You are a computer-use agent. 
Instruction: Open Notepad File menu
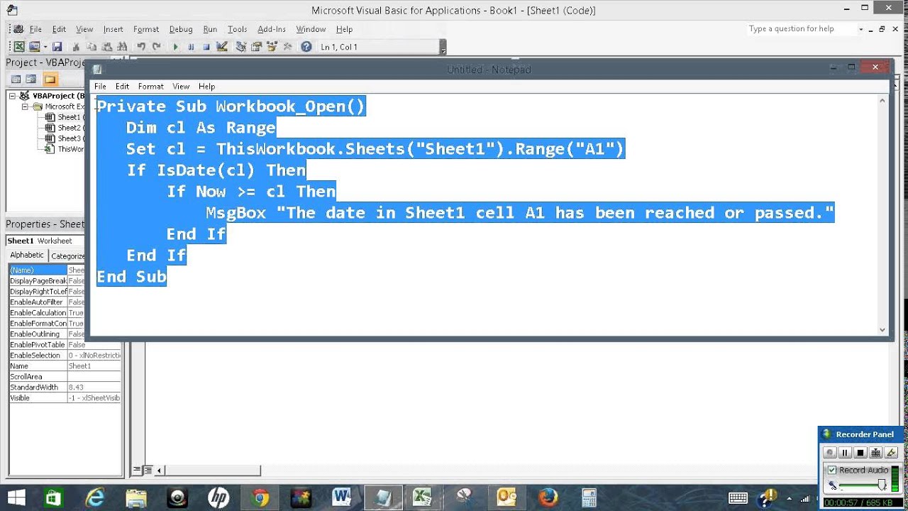pos(100,87)
